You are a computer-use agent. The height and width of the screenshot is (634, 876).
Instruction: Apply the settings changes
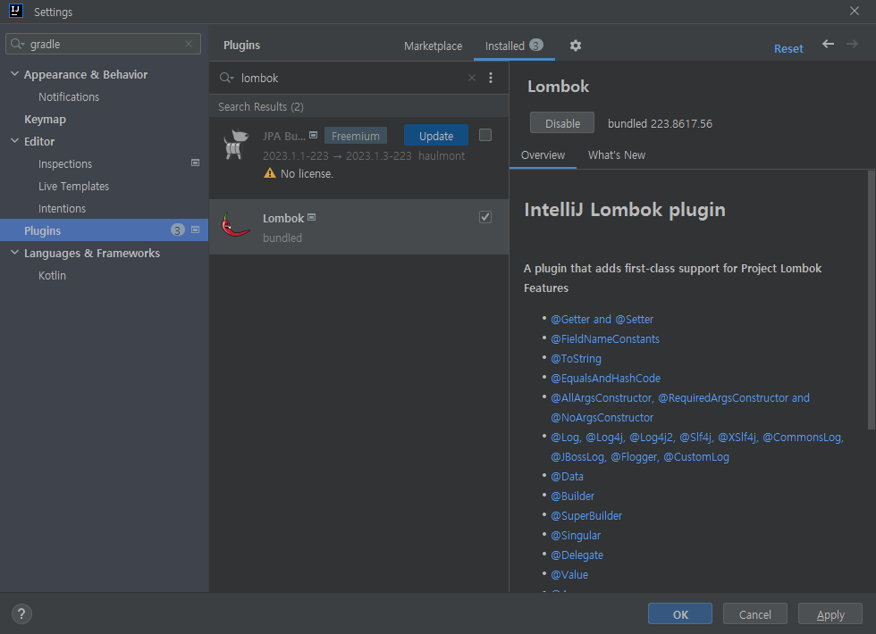coord(830,614)
